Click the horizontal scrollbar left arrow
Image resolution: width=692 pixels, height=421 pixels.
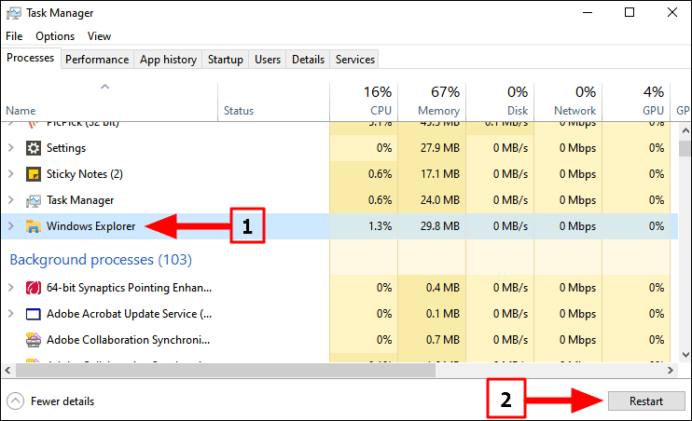7,371
